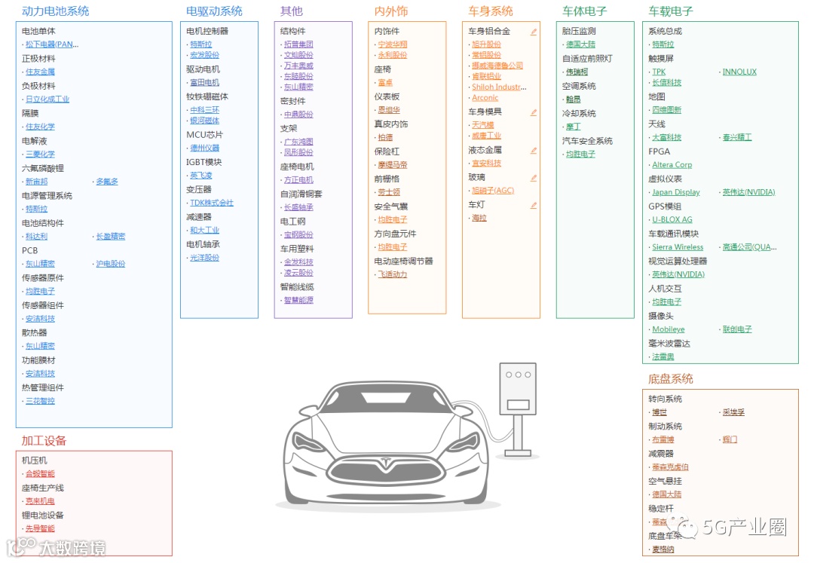Screen dimensions: 814x563
Task: Open the 智慧能源 link
Action: [298, 301]
